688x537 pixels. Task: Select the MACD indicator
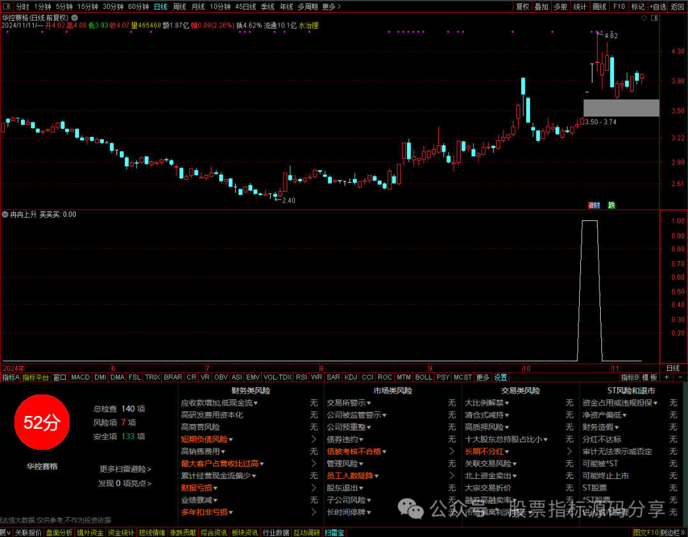[x=80, y=377]
